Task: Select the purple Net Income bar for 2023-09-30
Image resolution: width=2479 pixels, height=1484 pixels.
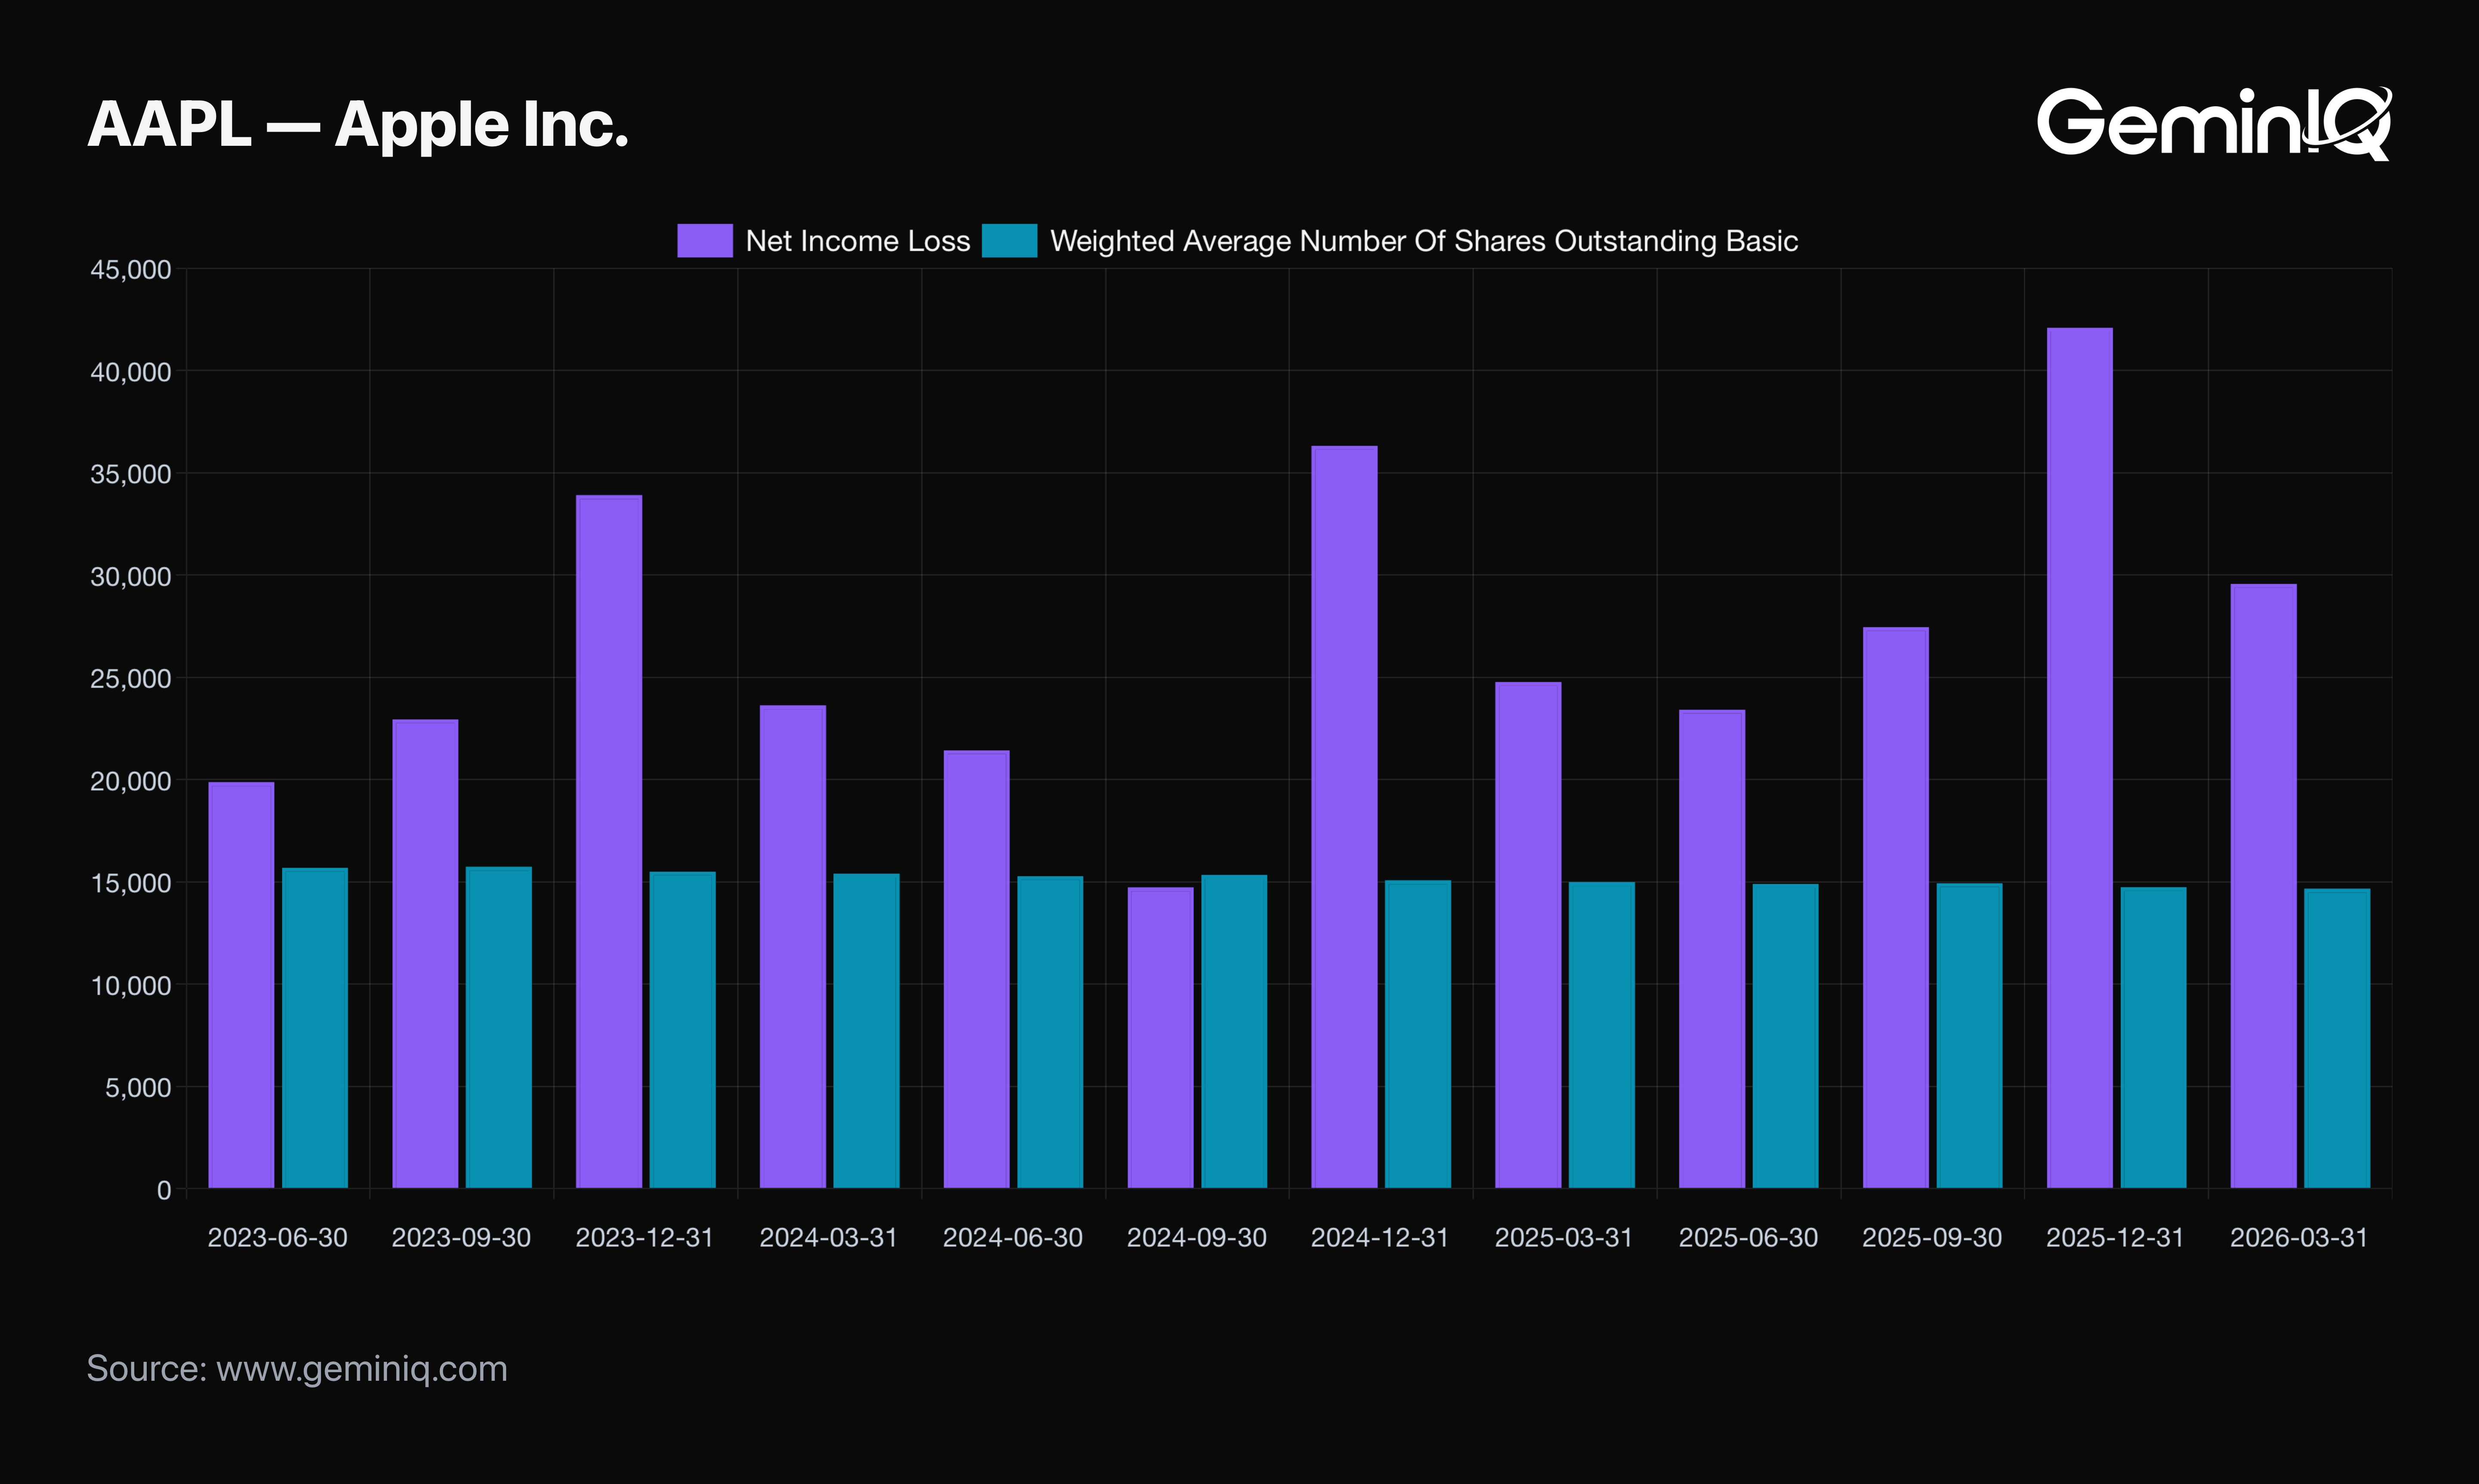Action: point(425,954)
